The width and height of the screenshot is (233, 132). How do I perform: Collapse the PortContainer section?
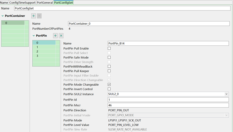point(3,16)
